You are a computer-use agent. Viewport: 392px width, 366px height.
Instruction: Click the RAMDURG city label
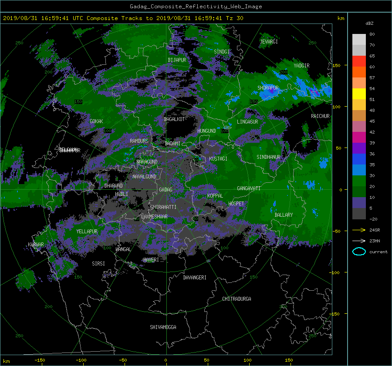[139, 141]
